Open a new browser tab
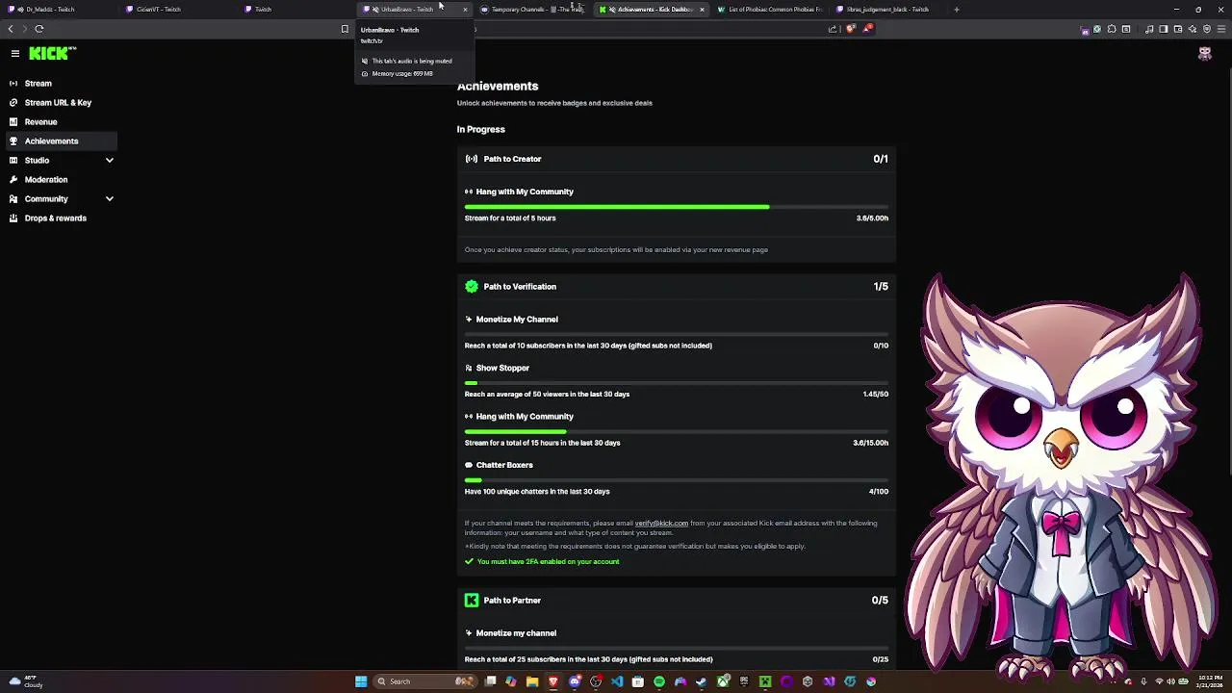The height and width of the screenshot is (693, 1232). [956, 10]
